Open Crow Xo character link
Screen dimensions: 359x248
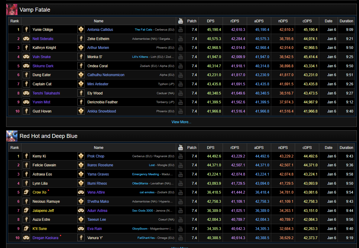39,192
